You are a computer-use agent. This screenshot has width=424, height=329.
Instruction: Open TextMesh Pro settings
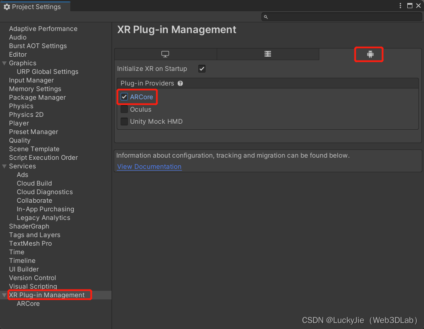pos(30,244)
